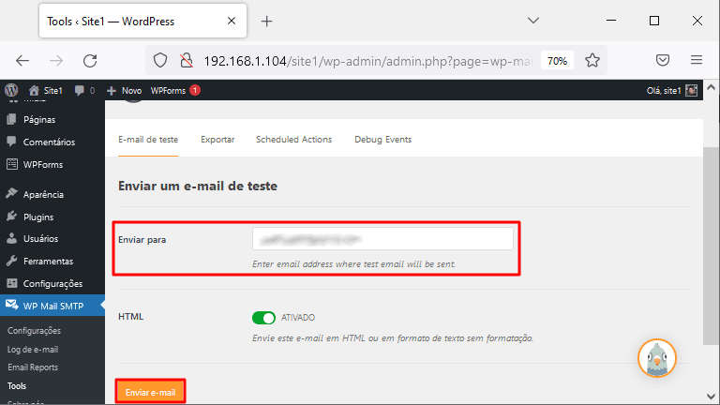The height and width of the screenshot is (405, 720).
Task: Click the URL address bar
Action: [367, 61]
